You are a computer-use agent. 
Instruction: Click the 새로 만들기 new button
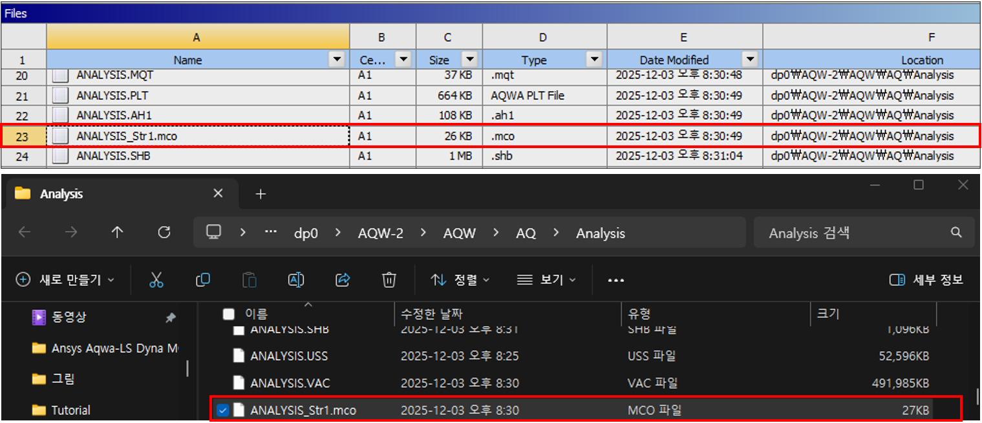[65, 279]
